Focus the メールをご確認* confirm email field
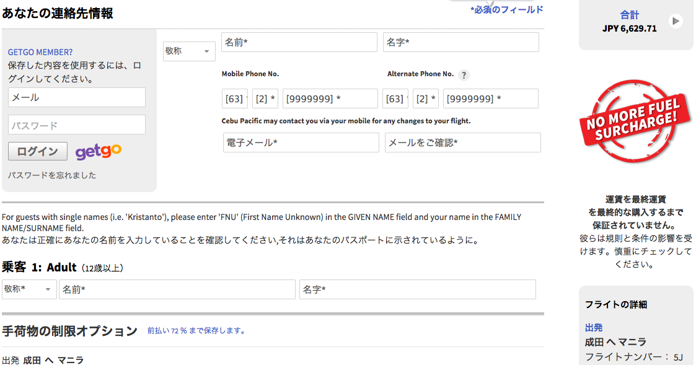The image size is (696, 365). click(463, 143)
